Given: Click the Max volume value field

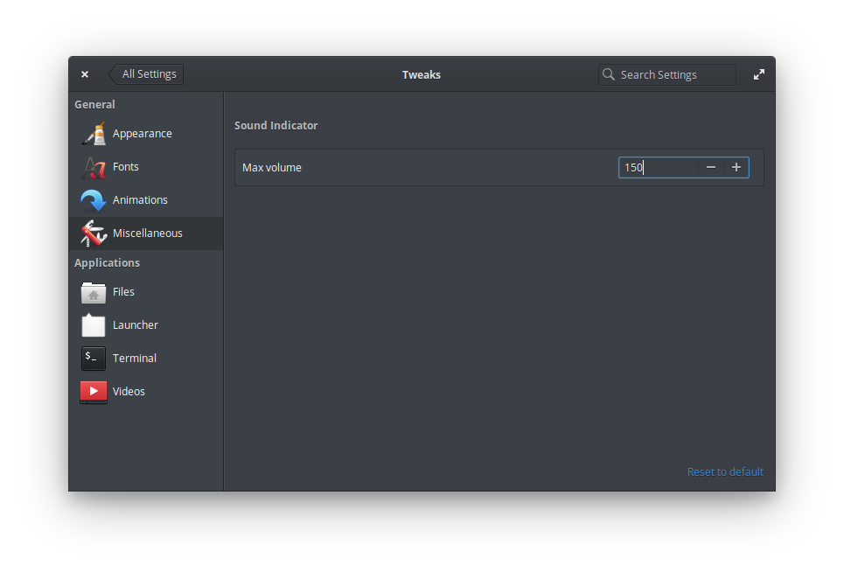Looking at the screenshot, I should tap(656, 167).
